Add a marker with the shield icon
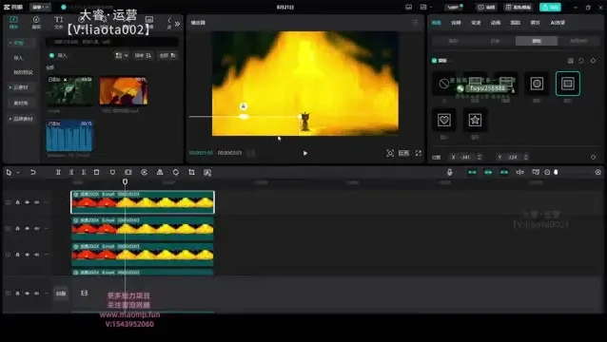The image size is (607, 342). pyautogui.click(x=112, y=172)
